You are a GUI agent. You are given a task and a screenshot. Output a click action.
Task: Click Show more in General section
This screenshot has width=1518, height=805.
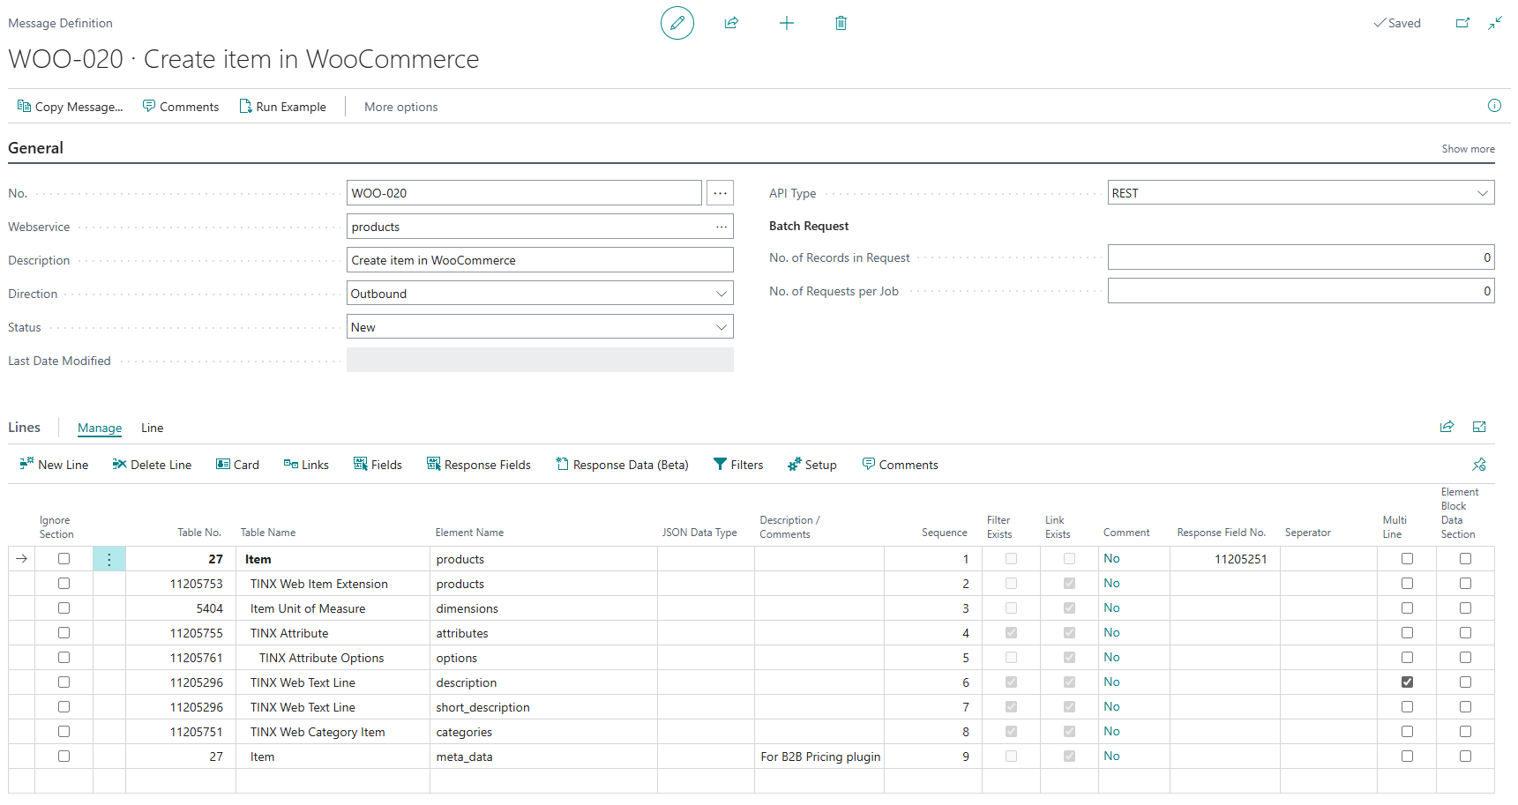click(x=1468, y=149)
